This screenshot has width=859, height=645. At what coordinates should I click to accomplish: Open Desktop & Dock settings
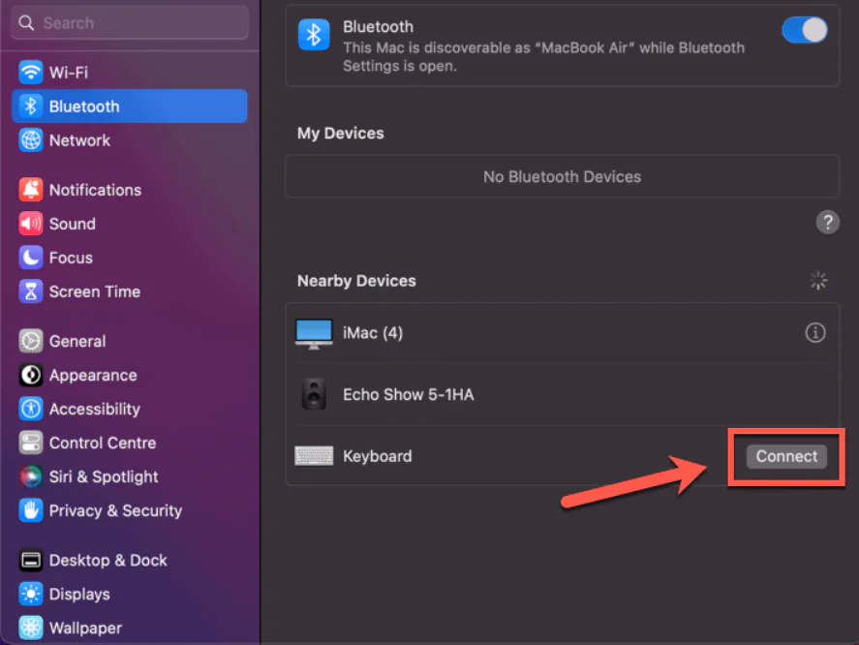coord(107,560)
